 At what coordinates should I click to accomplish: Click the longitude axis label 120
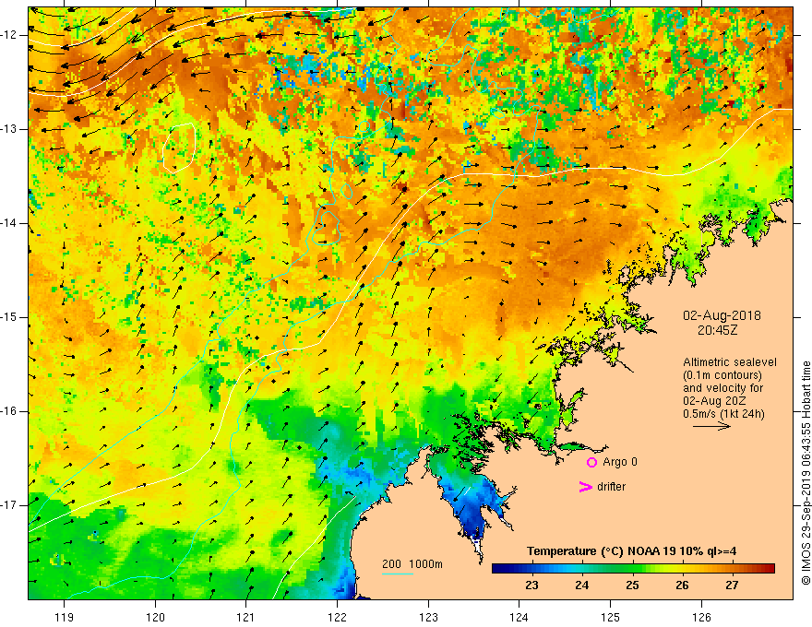pos(155,617)
